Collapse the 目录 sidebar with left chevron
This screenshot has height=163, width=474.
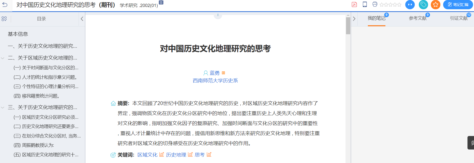(x=82, y=19)
